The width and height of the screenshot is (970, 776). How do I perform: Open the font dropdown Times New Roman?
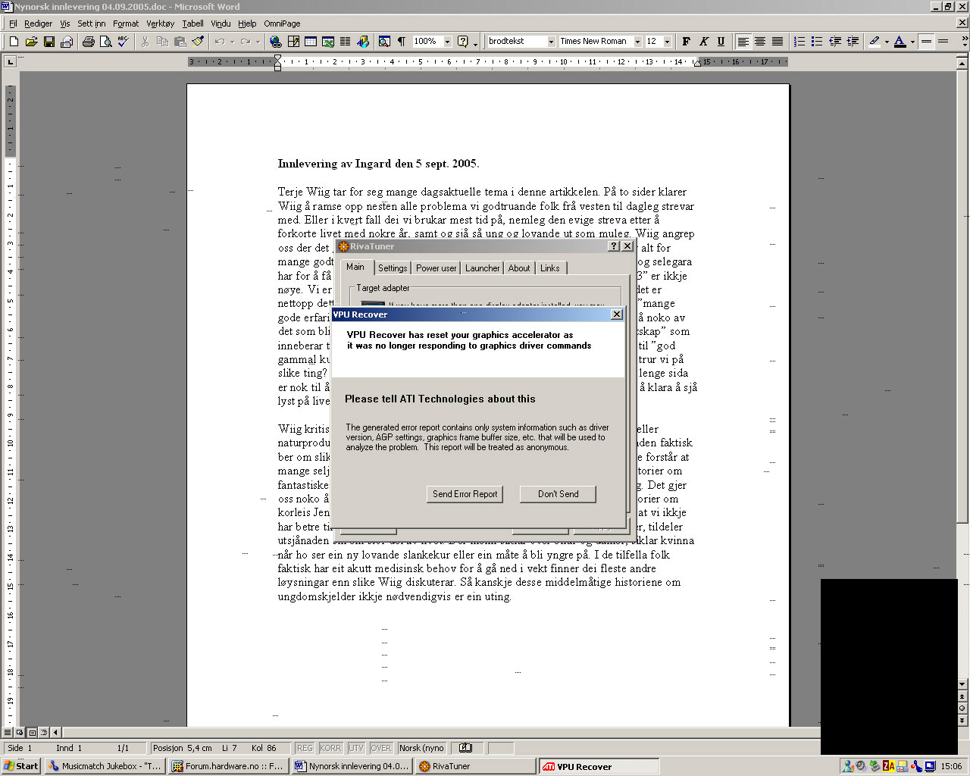point(637,42)
